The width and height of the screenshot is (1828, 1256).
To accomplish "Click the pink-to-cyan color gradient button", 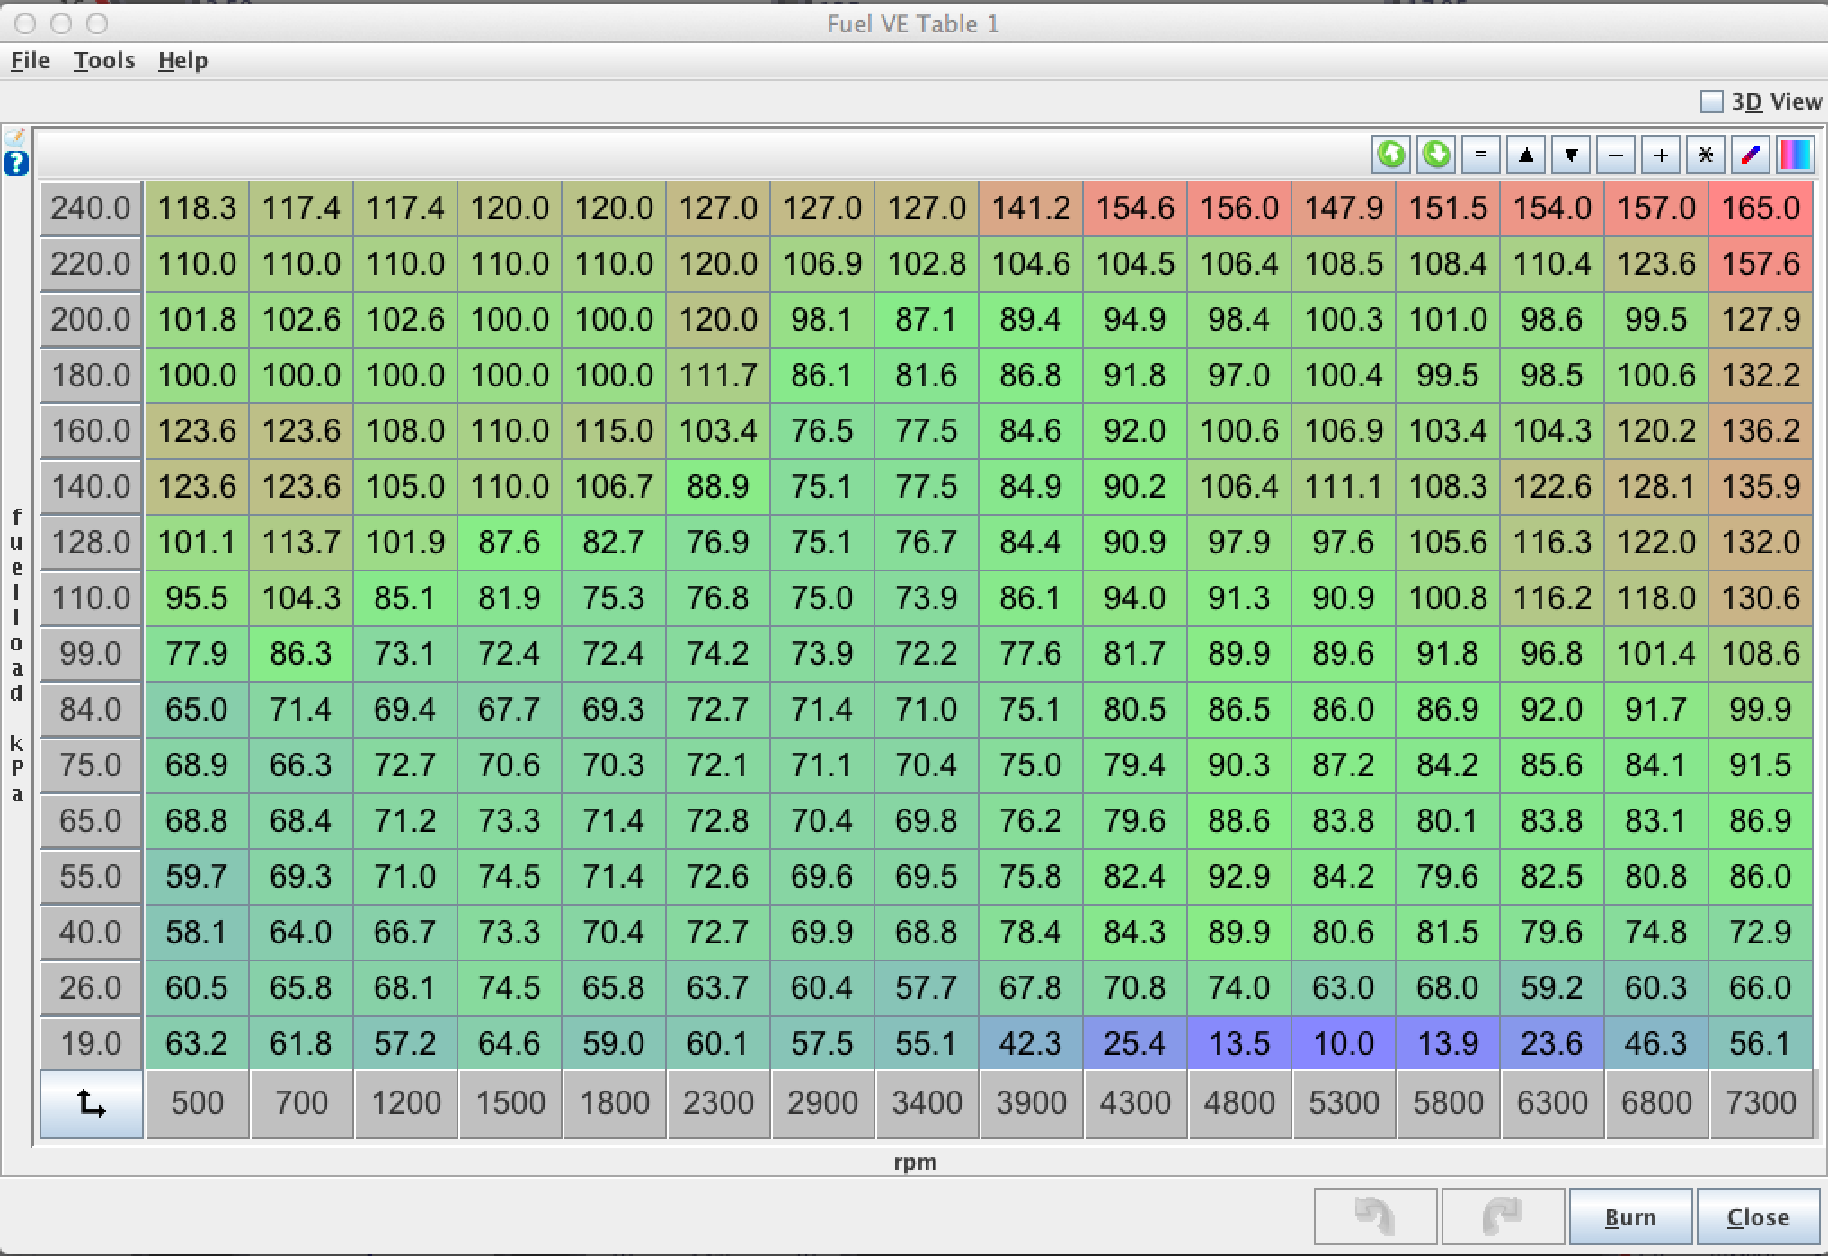I will click(1795, 155).
